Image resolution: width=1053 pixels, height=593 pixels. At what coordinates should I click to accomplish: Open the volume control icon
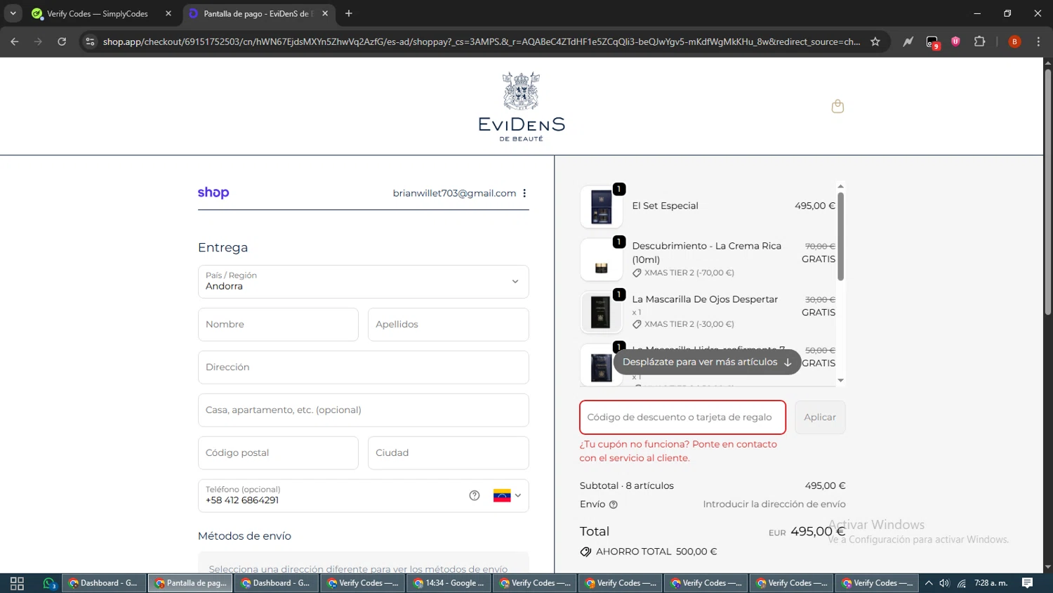(945, 583)
